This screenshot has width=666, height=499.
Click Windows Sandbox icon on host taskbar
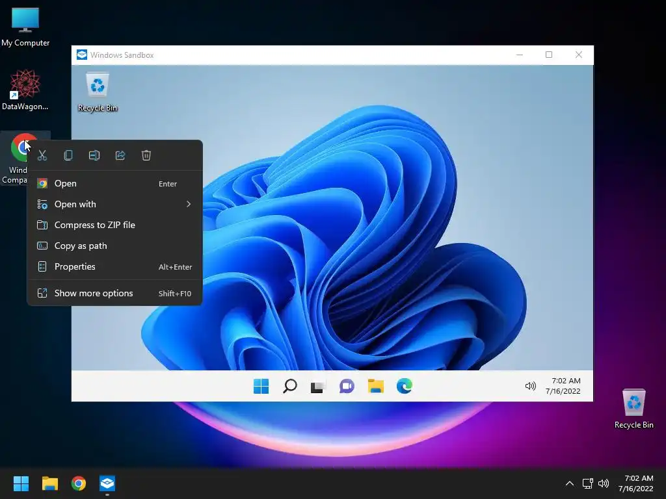[x=107, y=483]
